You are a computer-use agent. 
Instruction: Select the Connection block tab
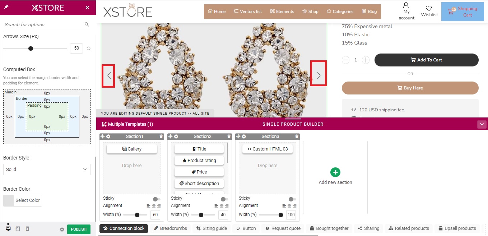pyautogui.click(x=124, y=228)
